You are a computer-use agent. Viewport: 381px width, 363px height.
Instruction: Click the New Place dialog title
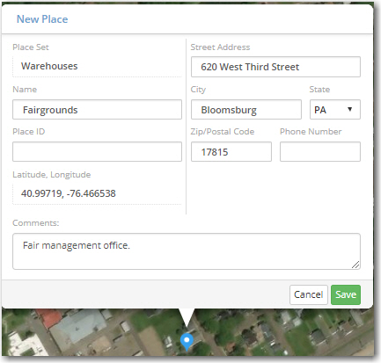(42, 19)
